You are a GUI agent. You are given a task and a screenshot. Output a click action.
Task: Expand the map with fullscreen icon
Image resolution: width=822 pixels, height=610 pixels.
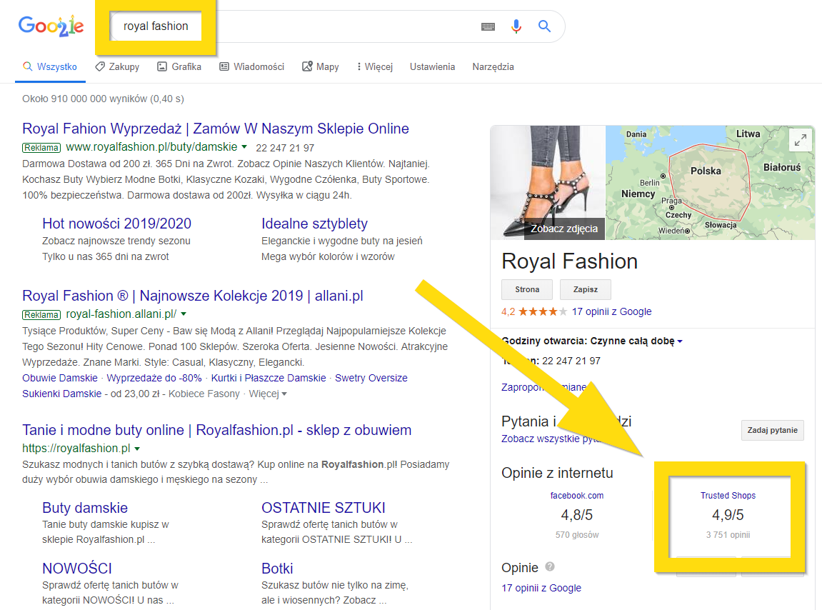pos(801,140)
